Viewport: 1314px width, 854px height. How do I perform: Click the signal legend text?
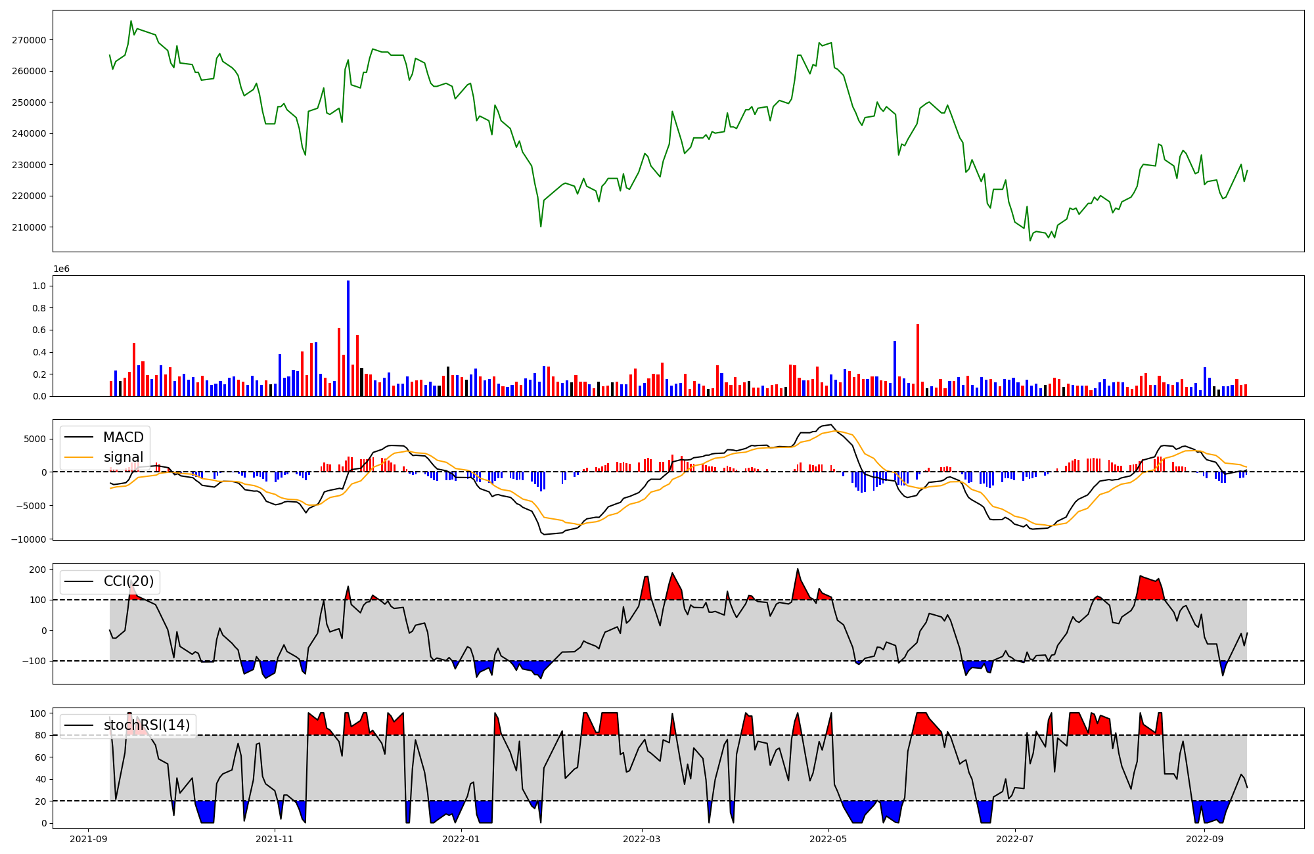[x=123, y=457]
